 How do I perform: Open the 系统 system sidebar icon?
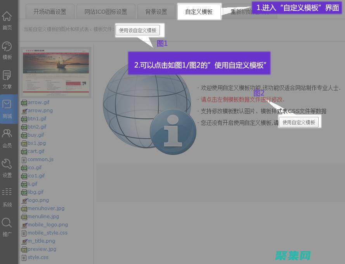tap(7, 192)
